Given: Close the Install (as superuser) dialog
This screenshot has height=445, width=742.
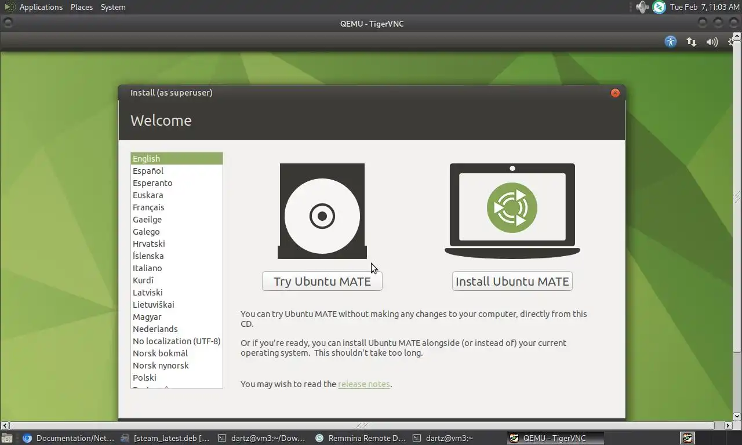Looking at the screenshot, I should [615, 93].
